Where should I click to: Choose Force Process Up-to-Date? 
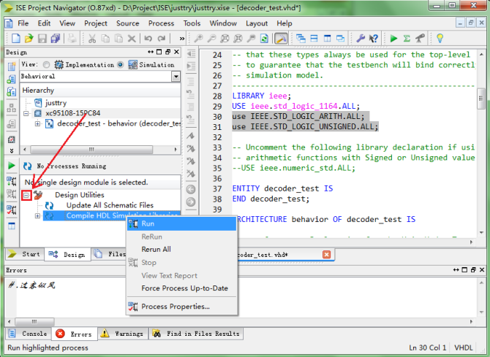tap(181, 288)
